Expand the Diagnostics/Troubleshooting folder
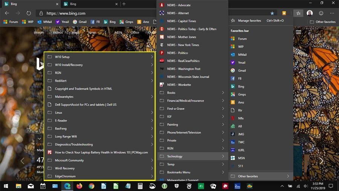The width and height of the screenshot is (339, 191). 100,145
